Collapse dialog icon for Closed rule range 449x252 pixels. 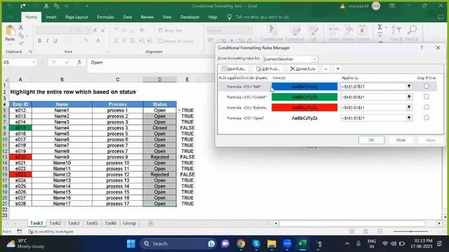(x=409, y=97)
